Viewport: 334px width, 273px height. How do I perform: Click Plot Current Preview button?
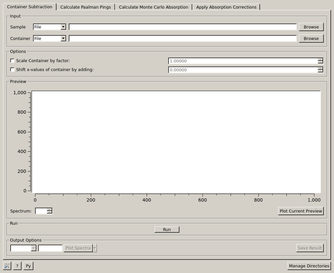pyautogui.click(x=301, y=211)
